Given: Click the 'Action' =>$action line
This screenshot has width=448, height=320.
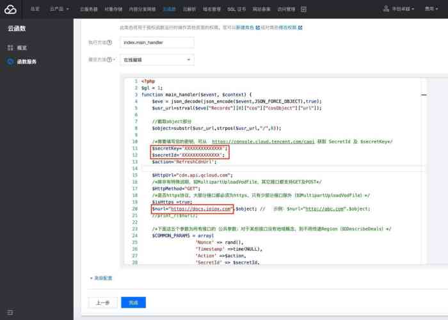Looking at the screenshot, I should pos(221,256).
